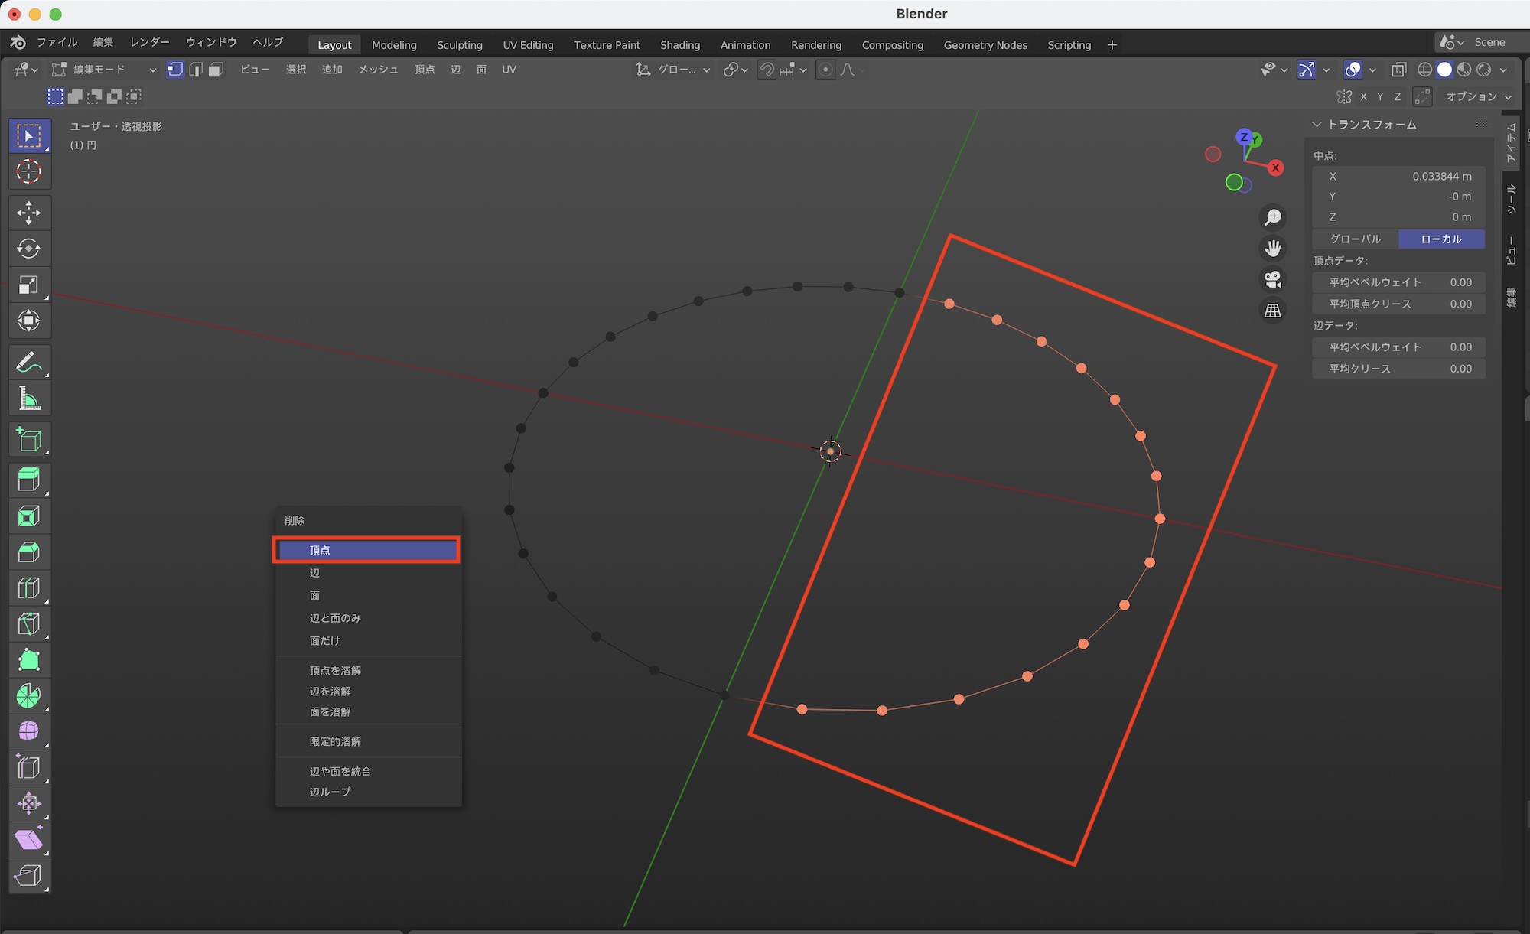1530x934 pixels.
Task: Click the グローバル button
Action: click(1355, 239)
